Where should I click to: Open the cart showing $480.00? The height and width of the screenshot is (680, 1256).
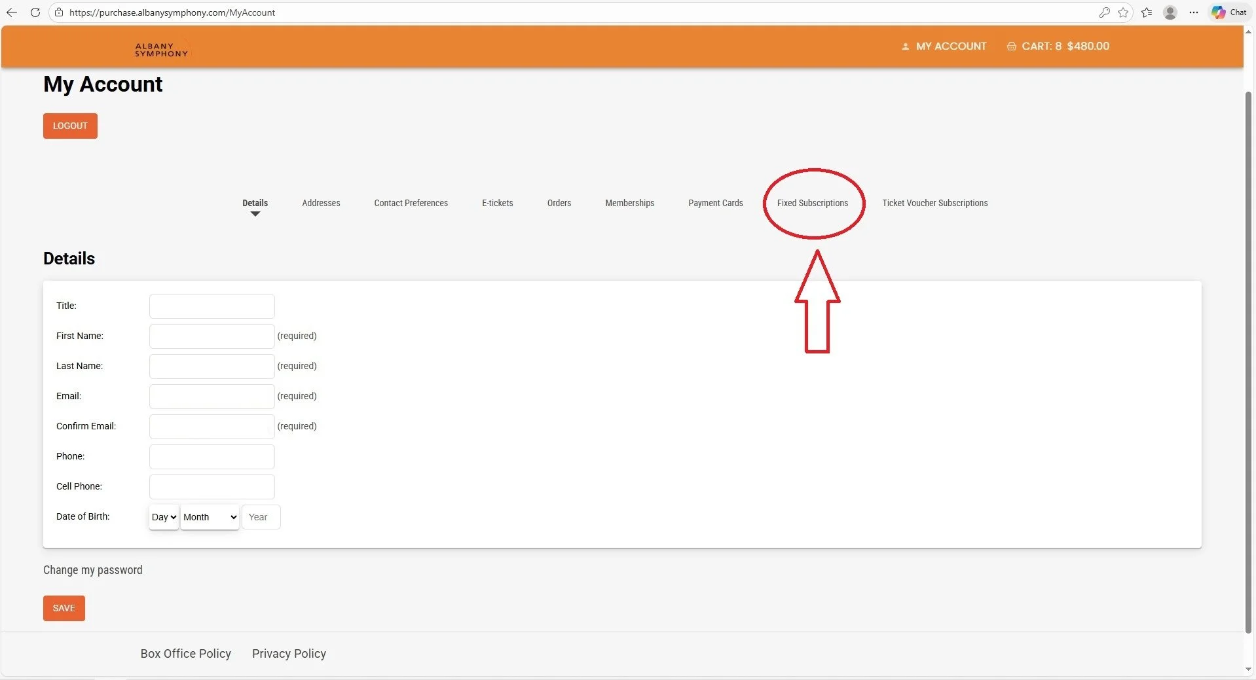click(1058, 46)
